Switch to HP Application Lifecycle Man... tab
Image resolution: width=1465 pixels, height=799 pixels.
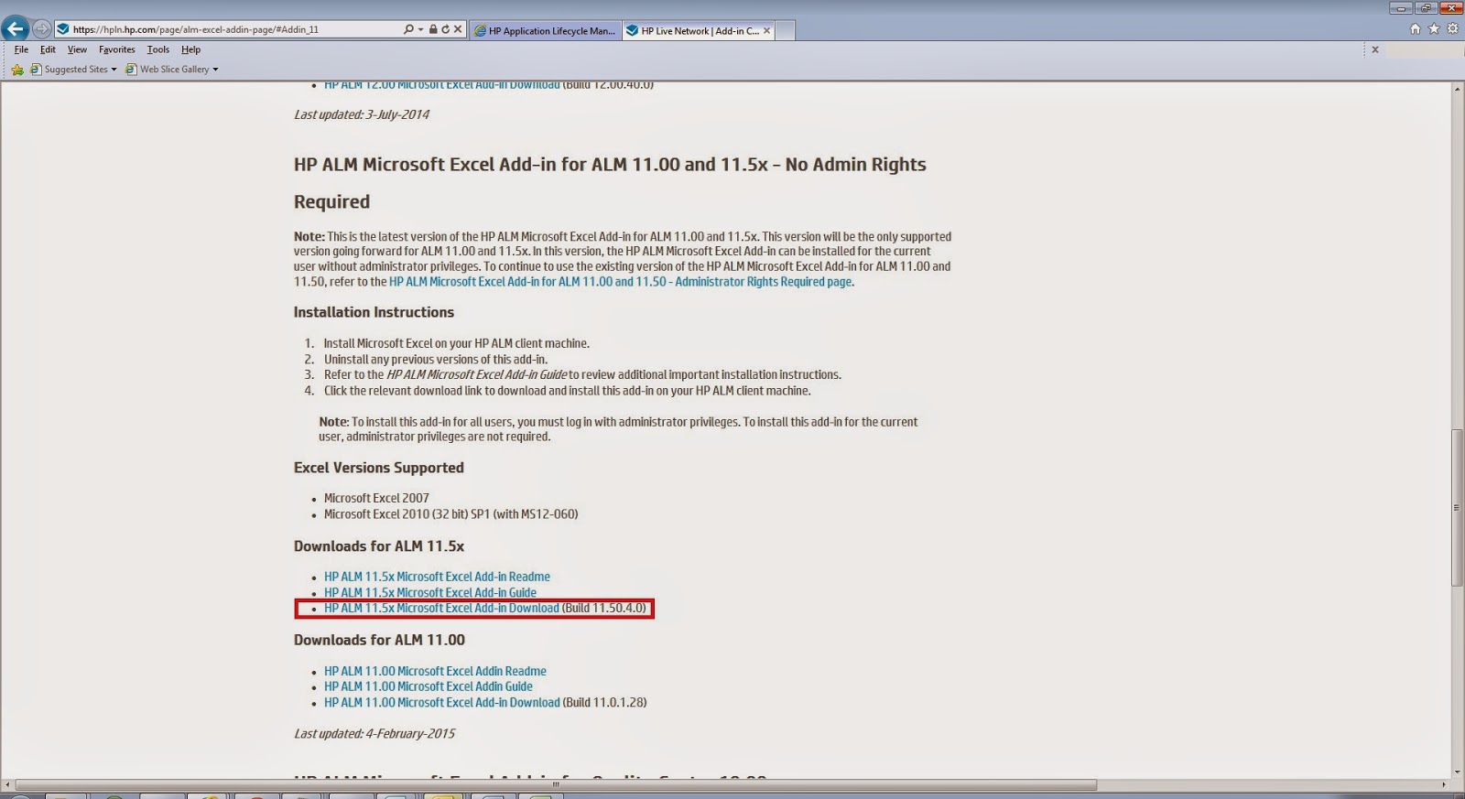click(546, 30)
